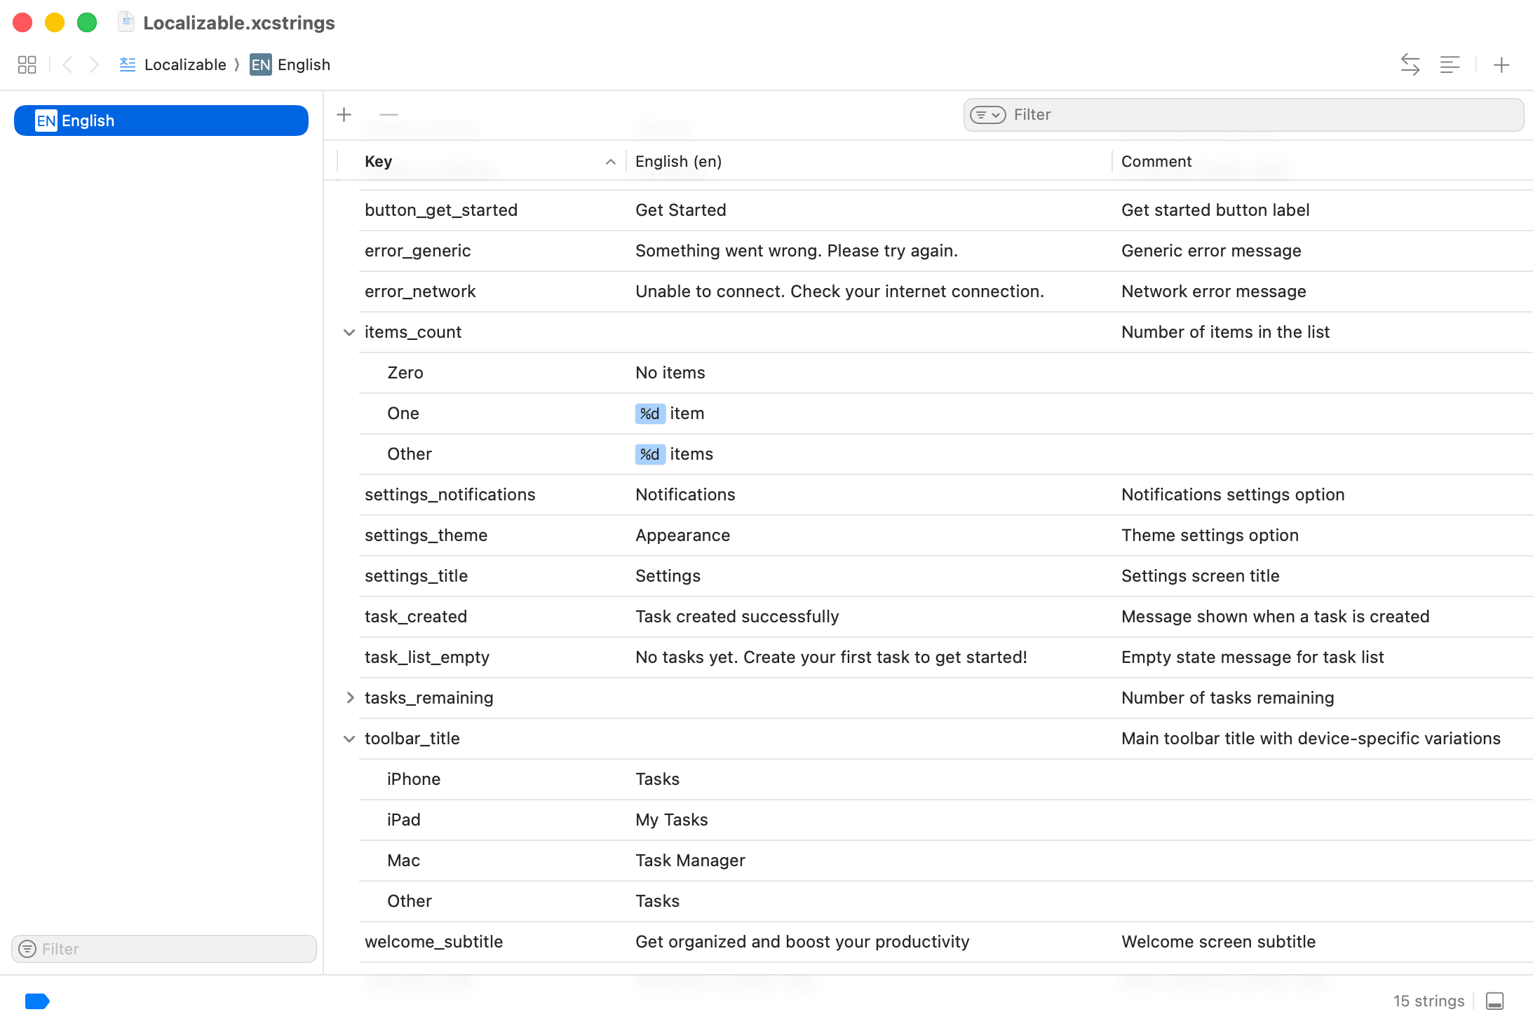Select Localizable in the breadcrumb path

coord(184,64)
